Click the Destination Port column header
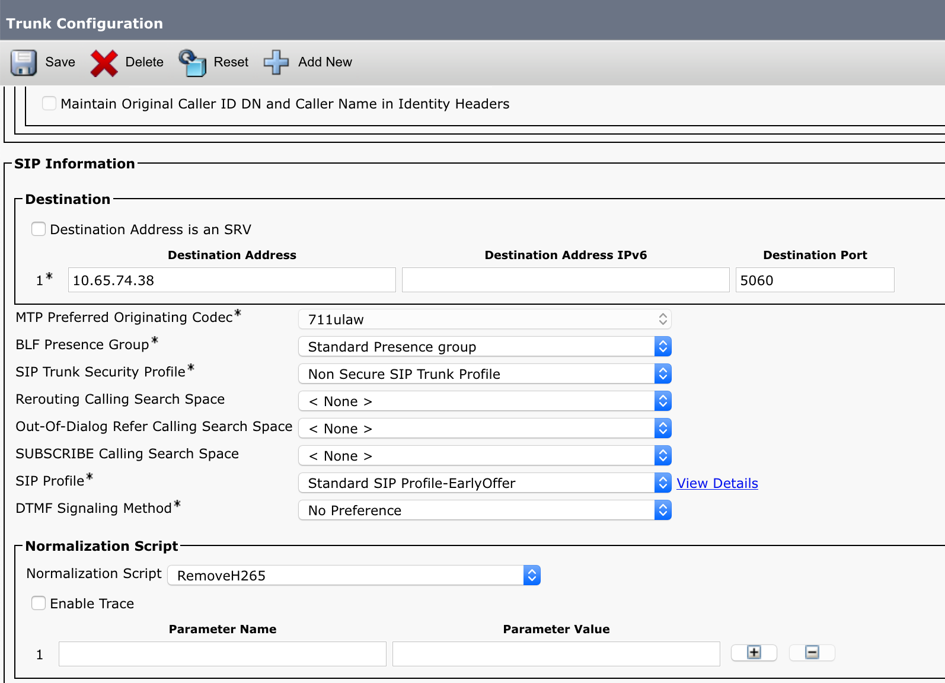945x683 pixels. tap(815, 255)
